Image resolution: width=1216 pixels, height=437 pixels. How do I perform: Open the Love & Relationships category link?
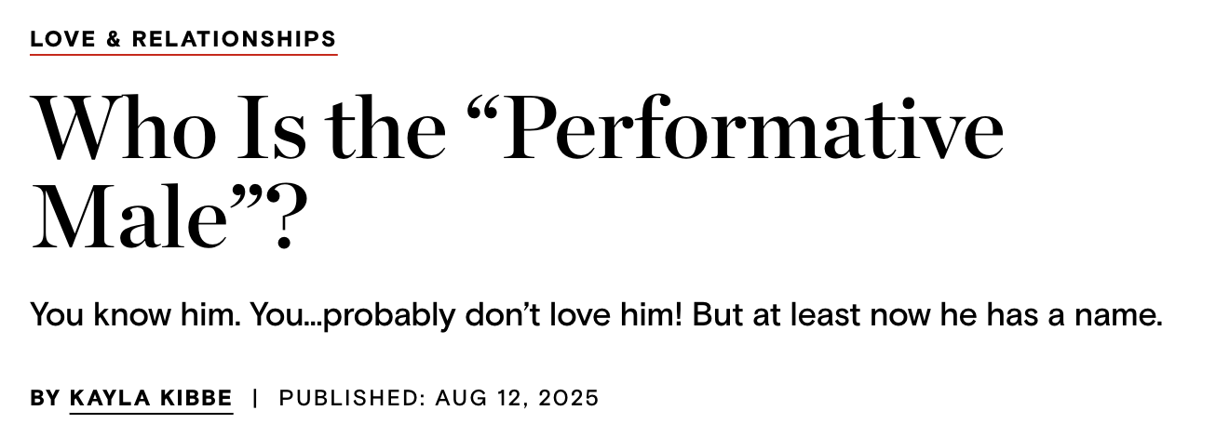tap(182, 39)
